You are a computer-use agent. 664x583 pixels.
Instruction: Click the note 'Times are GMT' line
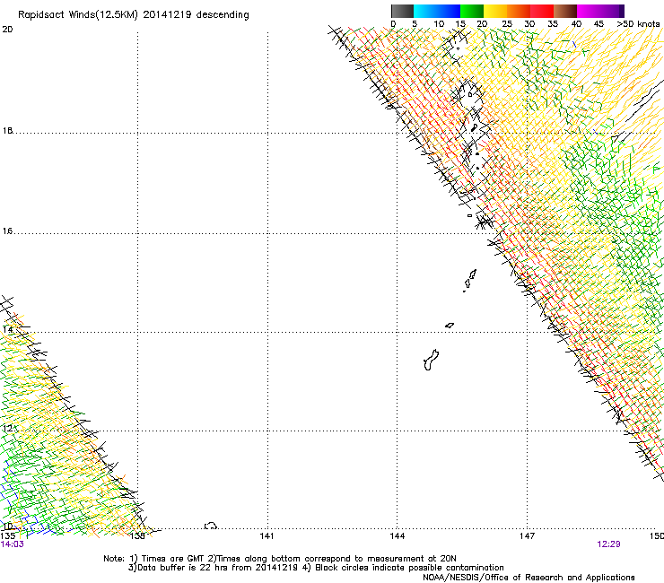[x=280, y=559]
